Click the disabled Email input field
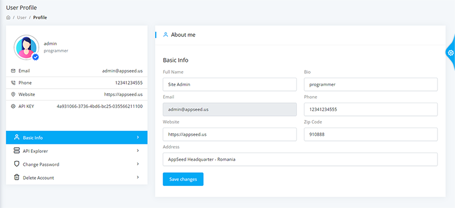 pos(230,109)
